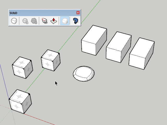Select the textured cube nearest the origin
Viewport: 167px width, 125px height.
click(x=20, y=102)
